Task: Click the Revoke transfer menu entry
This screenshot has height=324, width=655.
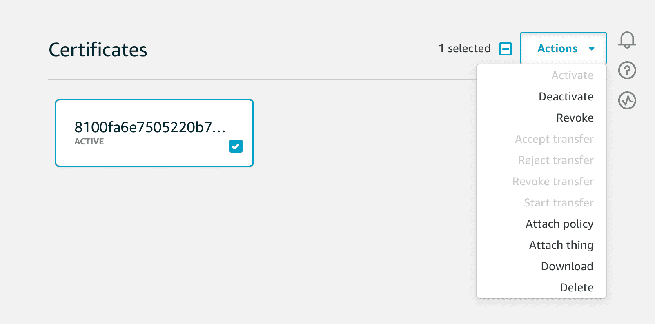Action: (553, 182)
